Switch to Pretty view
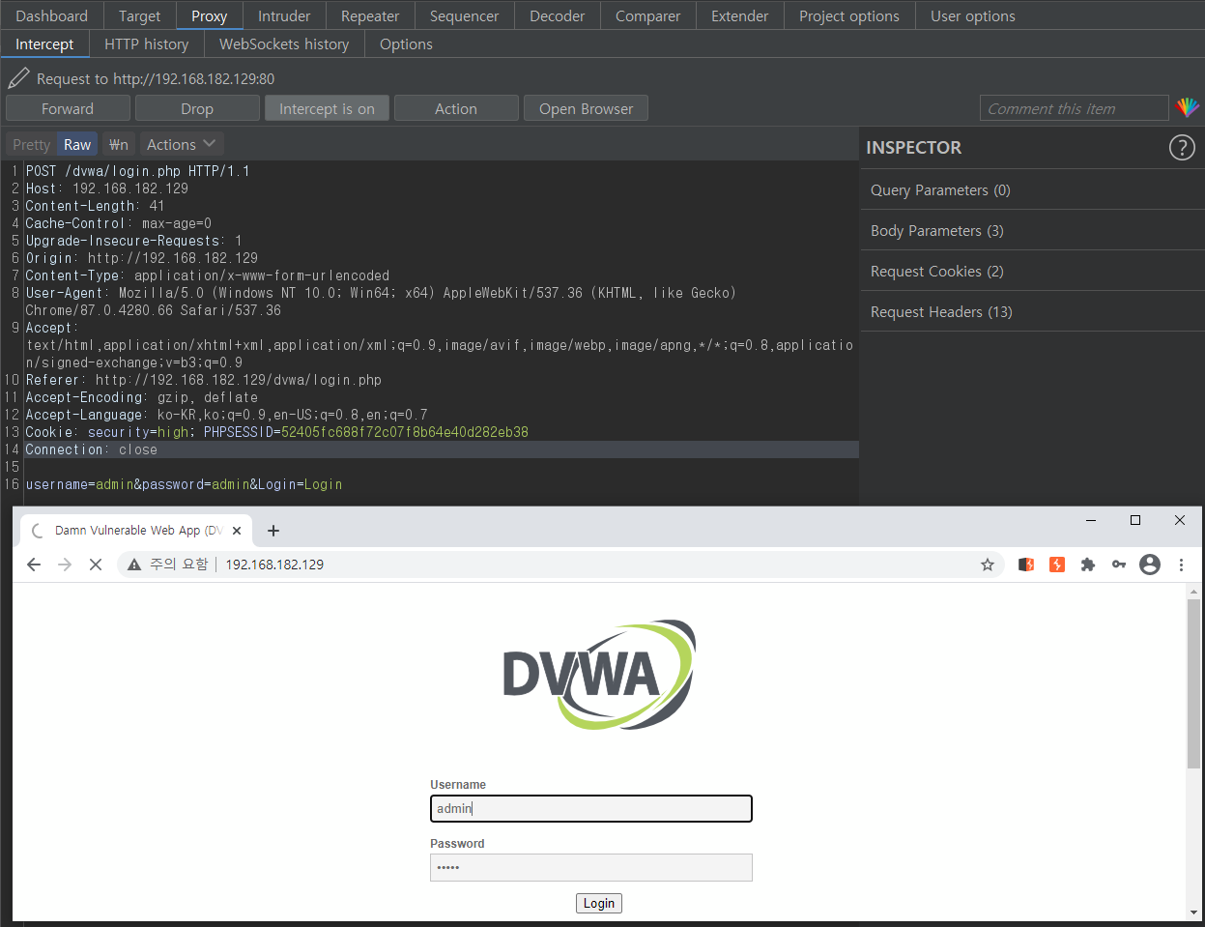The height and width of the screenshot is (927, 1205). pos(31,144)
